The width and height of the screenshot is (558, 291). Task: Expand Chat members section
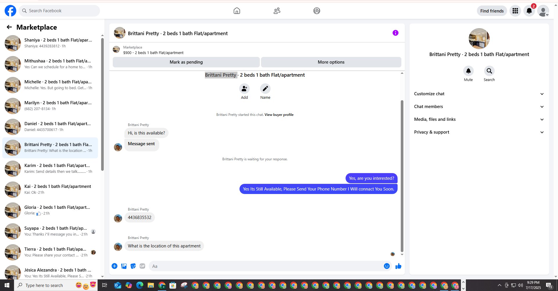coord(479,107)
